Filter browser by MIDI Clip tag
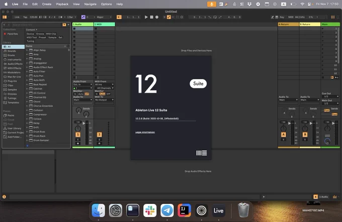The image size is (342, 222). [x=51, y=34]
